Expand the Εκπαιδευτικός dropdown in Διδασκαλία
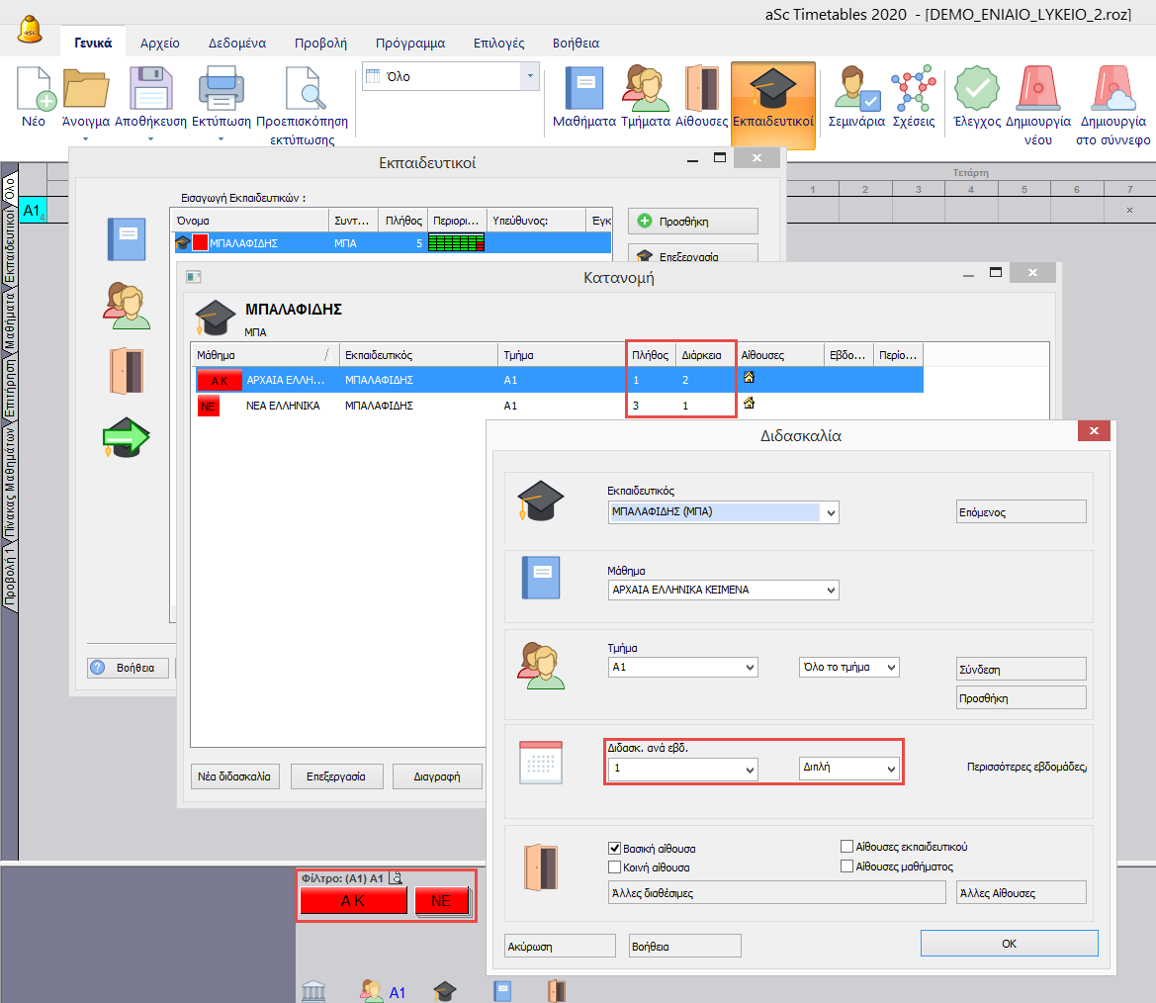 point(831,512)
